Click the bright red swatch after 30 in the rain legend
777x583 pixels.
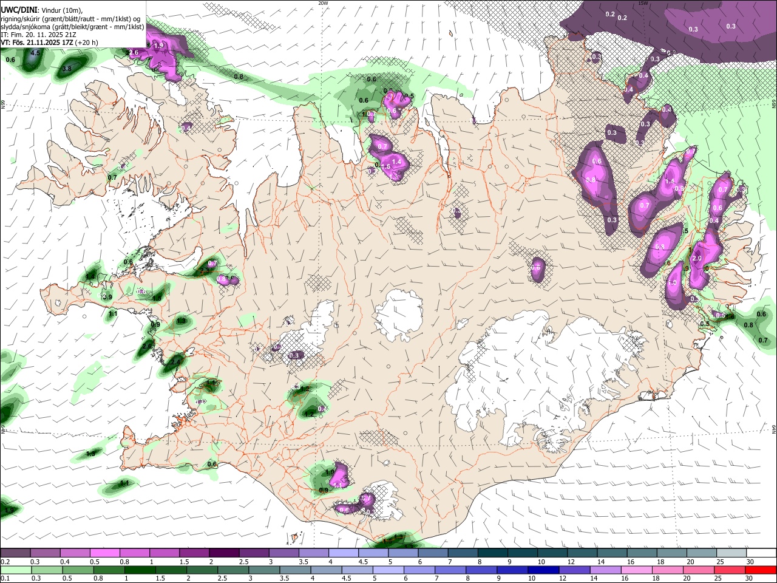click(761, 570)
